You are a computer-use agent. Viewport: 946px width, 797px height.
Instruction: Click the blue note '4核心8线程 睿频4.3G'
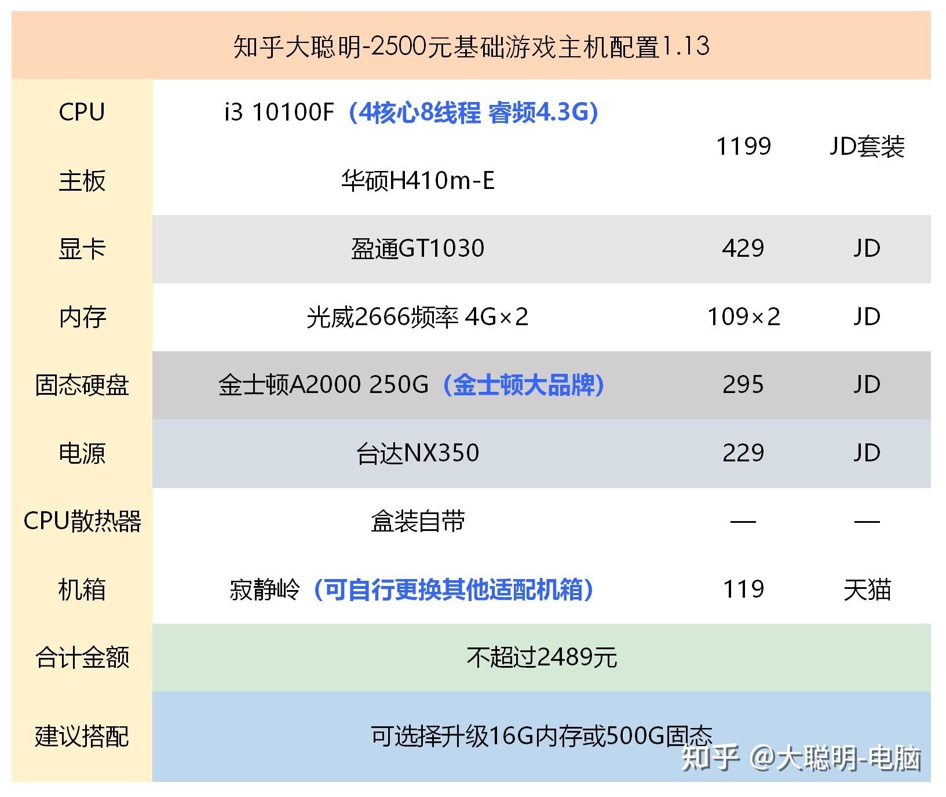pos(473,112)
